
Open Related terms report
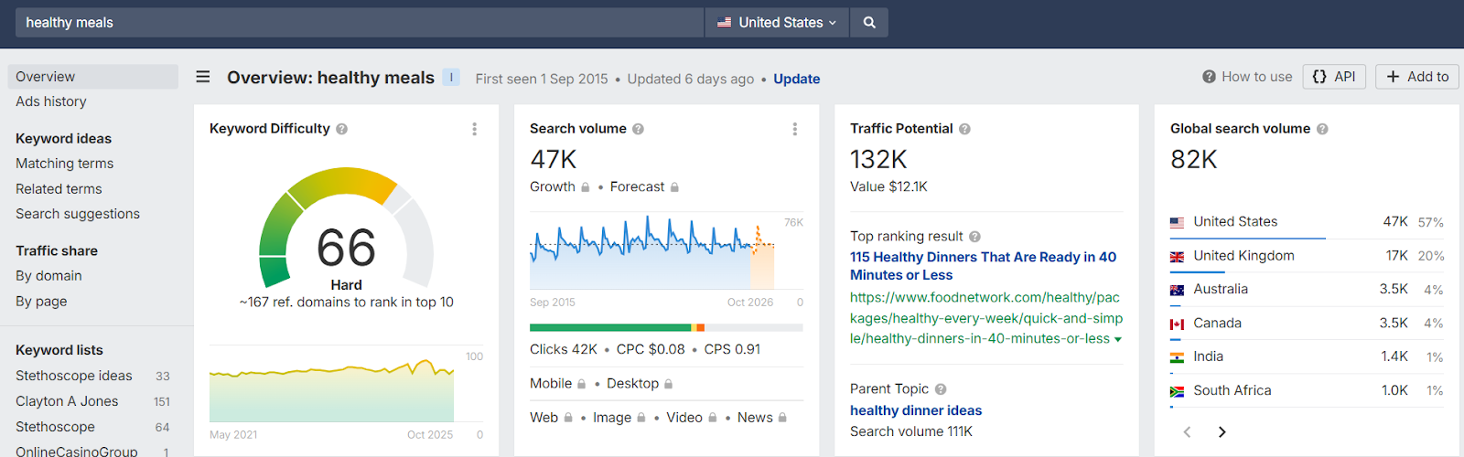(x=59, y=189)
